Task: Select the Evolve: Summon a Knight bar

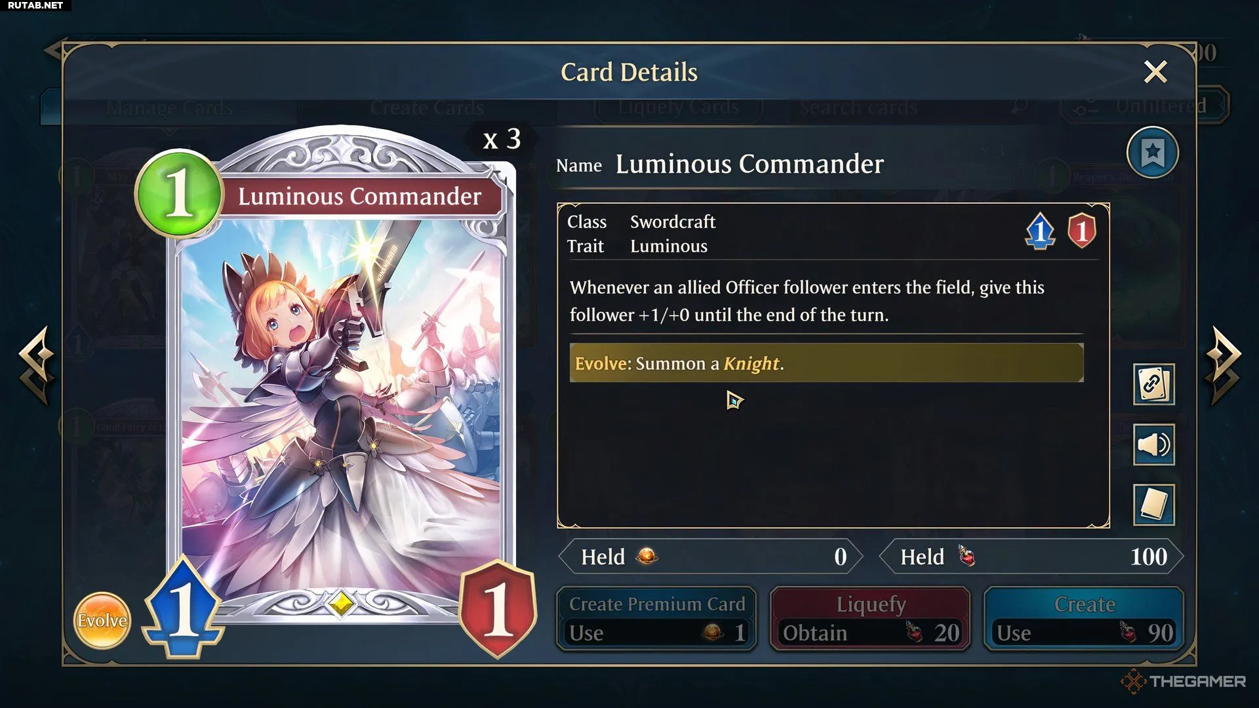Action: pos(826,363)
